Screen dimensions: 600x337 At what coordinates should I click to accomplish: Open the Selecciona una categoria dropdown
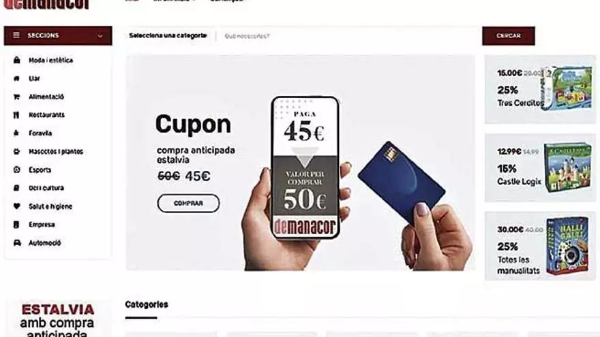click(x=168, y=35)
